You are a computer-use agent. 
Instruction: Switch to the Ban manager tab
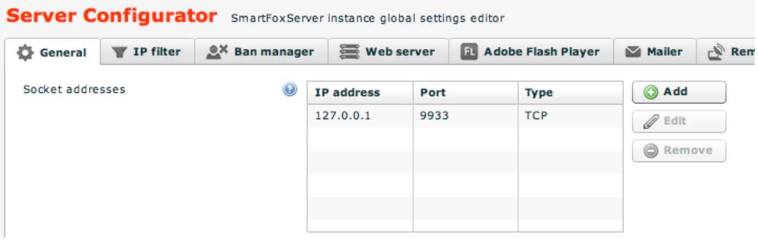click(x=261, y=52)
